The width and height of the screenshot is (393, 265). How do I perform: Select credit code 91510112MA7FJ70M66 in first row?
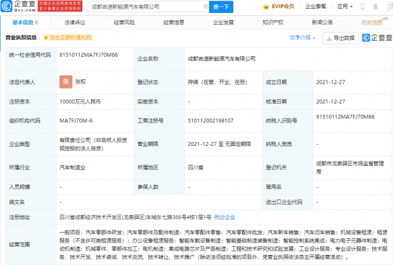89,55
